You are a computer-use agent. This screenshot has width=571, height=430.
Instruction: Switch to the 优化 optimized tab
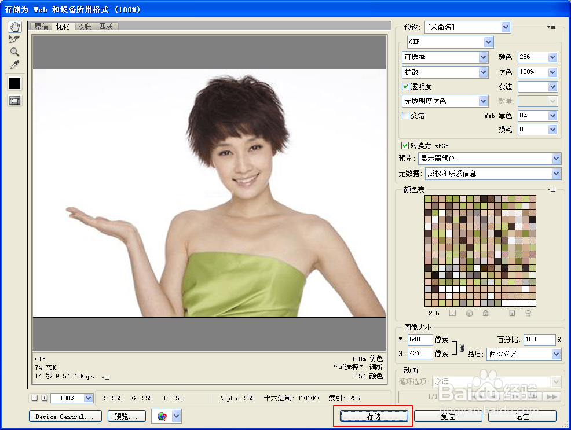tap(63, 26)
